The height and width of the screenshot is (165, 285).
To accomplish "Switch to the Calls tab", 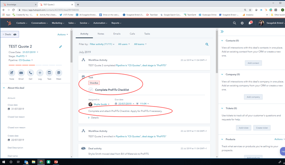I will (132, 34).
